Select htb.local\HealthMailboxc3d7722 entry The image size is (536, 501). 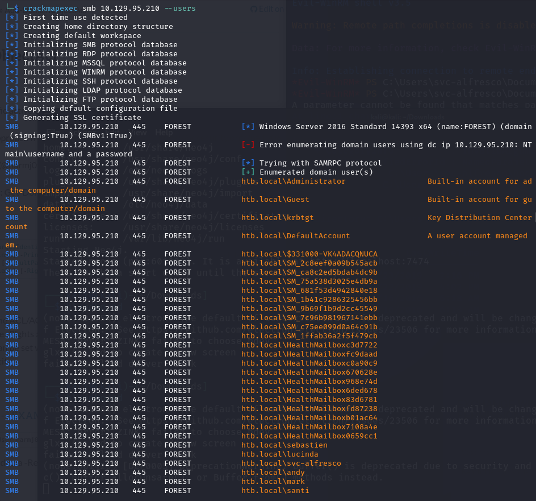pos(309,345)
